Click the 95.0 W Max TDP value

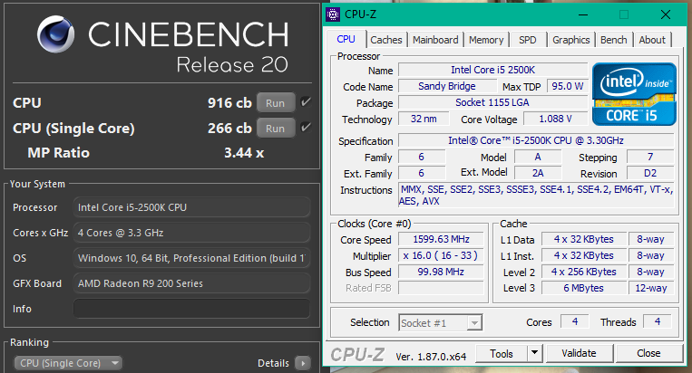coord(568,86)
